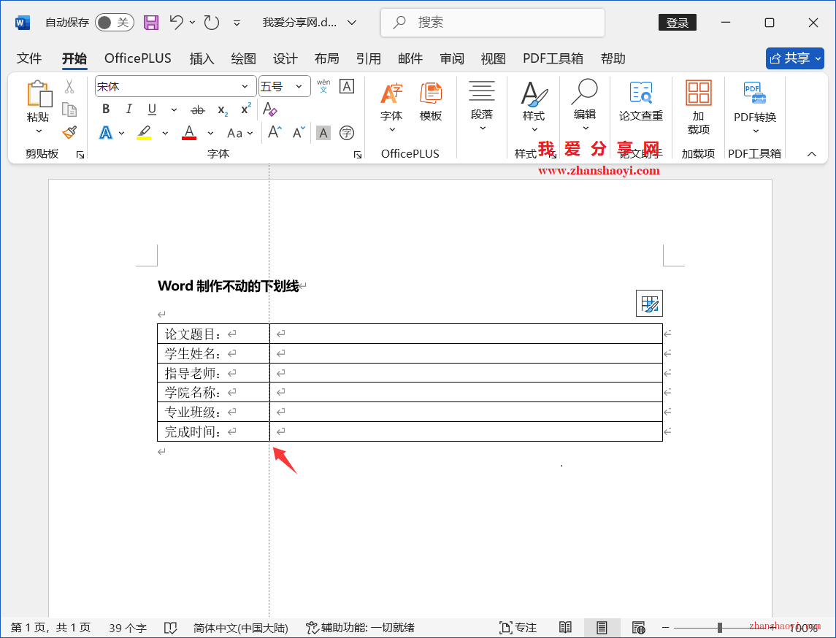The width and height of the screenshot is (836, 638).
Task: Click the Paste clipboard icon
Action: click(x=39, y=94)
